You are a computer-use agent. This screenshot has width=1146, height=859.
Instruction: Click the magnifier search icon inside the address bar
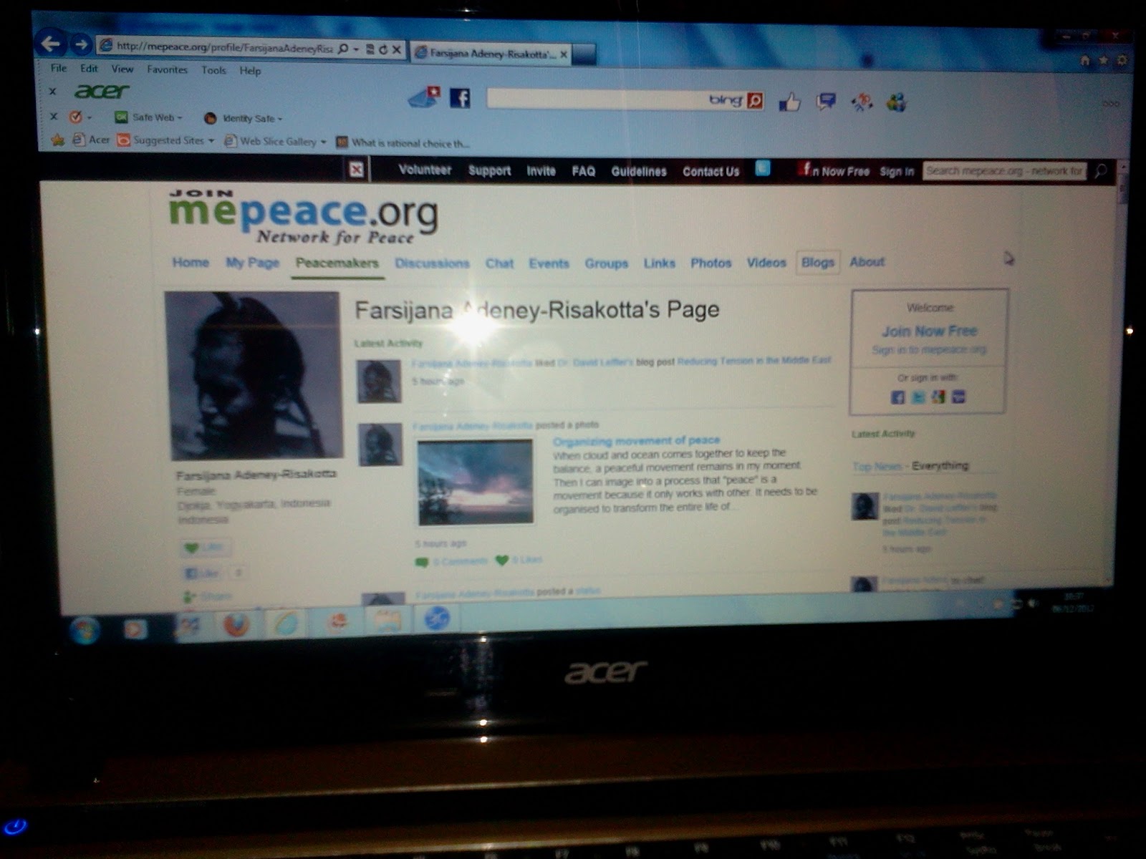point(344,49)
